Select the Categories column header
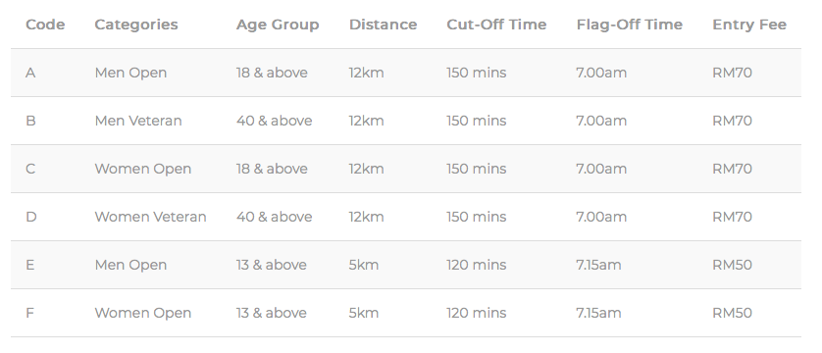Image resolution: width=822 pixels, height=353 pixels. [136, 25]
